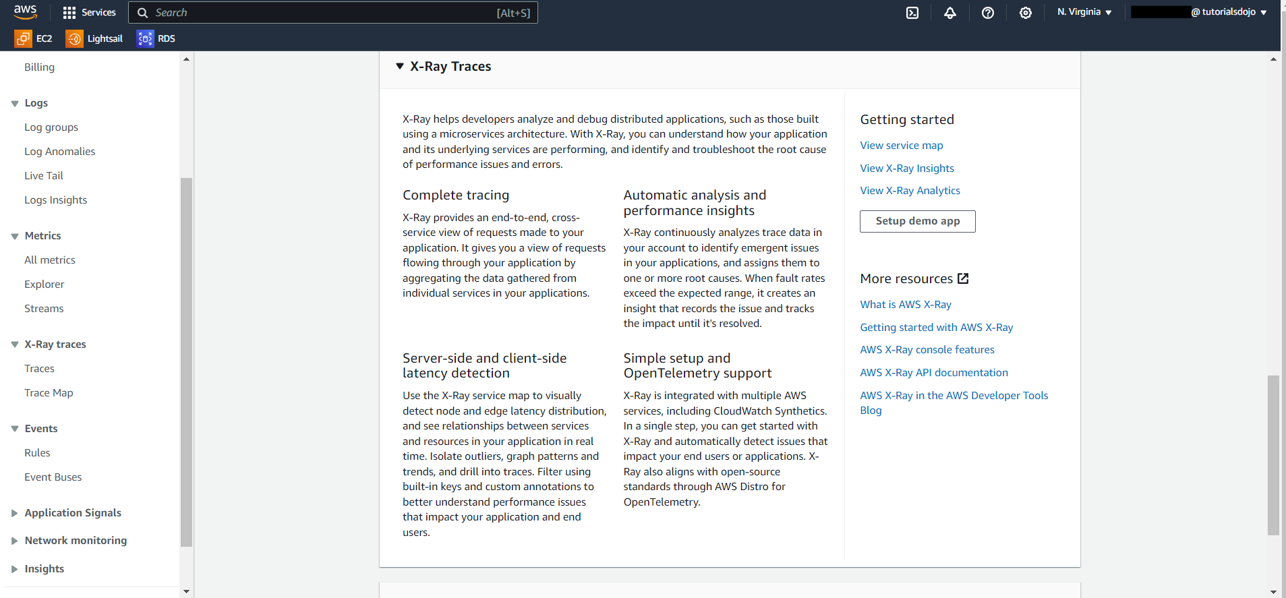Viewport: 1286px width, 598px height.
Task: Open the Services grid menu
Action: (x=89, y=12)
